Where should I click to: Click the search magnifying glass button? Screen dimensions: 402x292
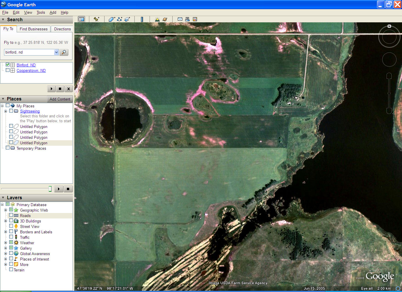tap(64, 52)
